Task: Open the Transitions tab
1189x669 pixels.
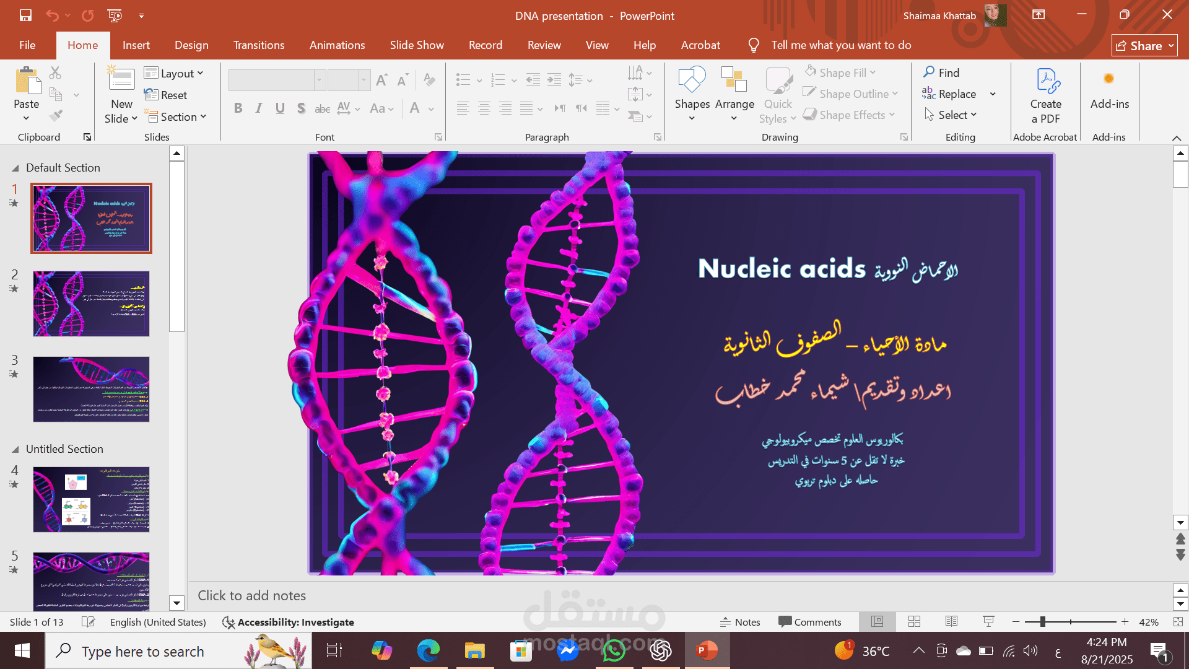Action: pos(259,45)
